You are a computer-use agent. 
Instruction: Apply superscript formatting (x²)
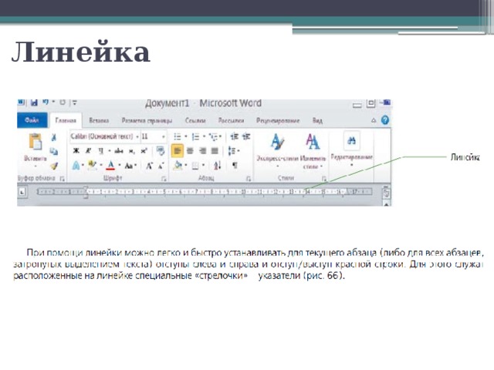coord(144,151)
